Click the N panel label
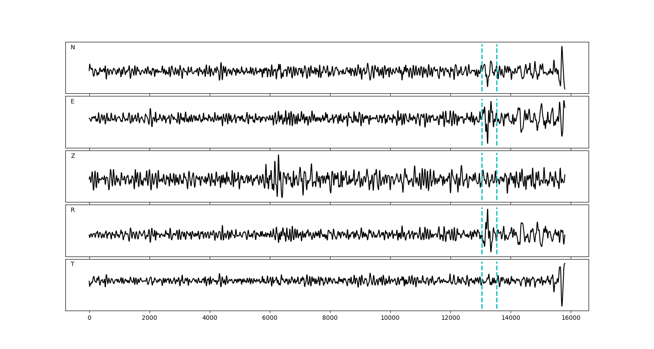This screenshot has width=654, height=349. 73,48
